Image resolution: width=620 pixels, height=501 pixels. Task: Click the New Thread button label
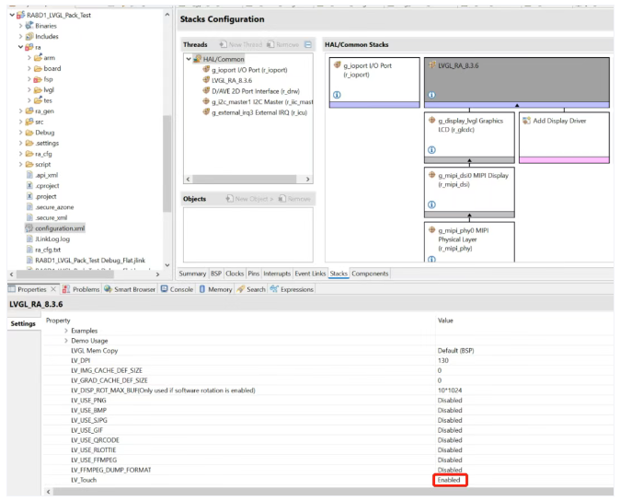pyautogui.click(x=246, y=44)
